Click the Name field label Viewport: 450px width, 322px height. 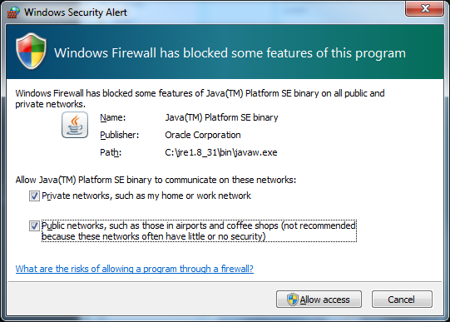[113, 117]
